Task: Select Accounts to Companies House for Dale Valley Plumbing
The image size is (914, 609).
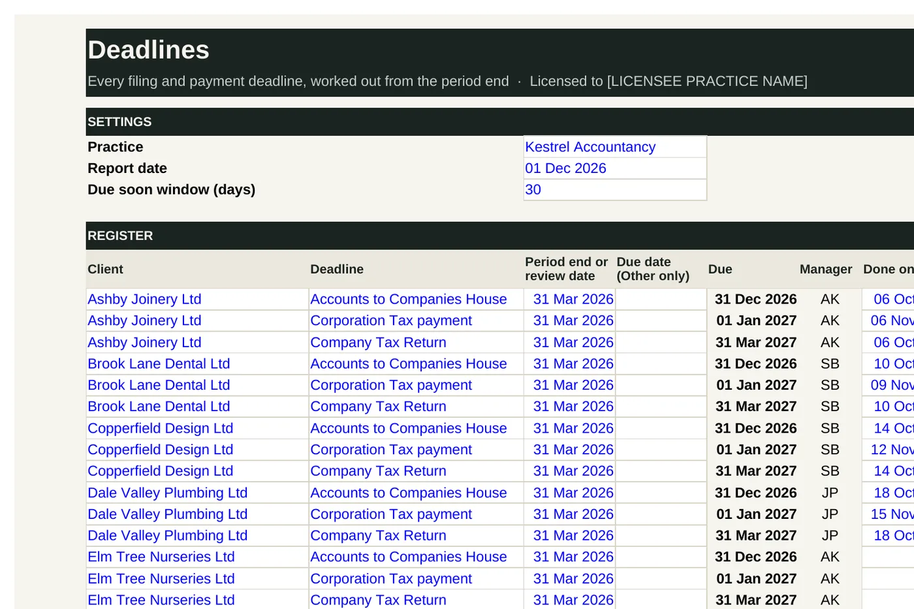Action: 416,493
